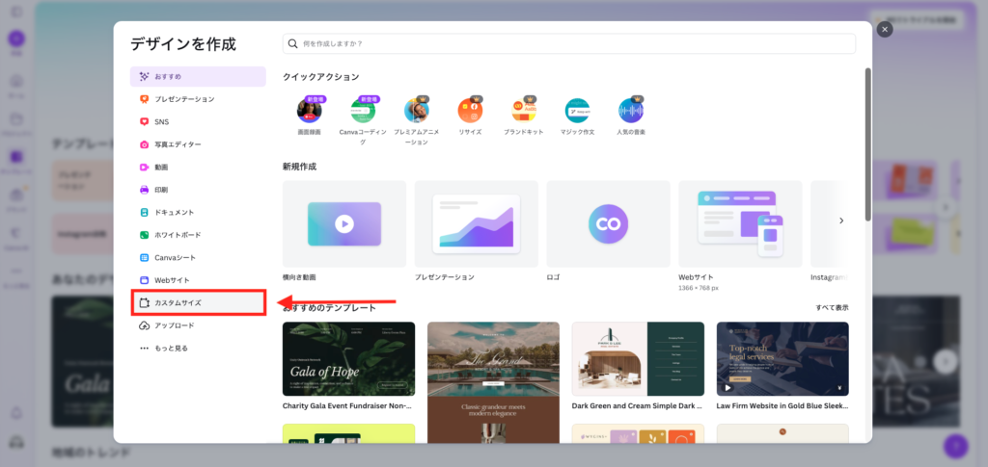The height and width of the screenshot is (467, 988).
Task: Click the 何を作成しますか search field
Action: click(569, 44)
